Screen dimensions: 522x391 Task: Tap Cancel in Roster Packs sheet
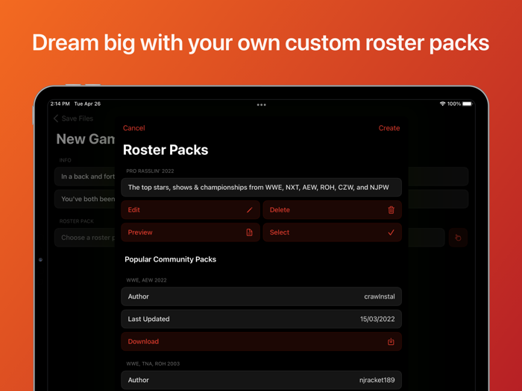(x=133, y=128)
